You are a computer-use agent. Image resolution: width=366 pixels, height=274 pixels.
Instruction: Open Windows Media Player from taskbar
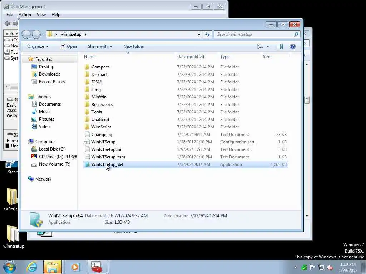coord(75,267)
